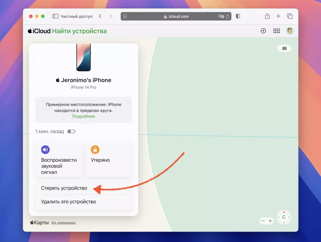Open the translation icon in address bar
Screen dimensions: 321x242
[x=221, y=16]
